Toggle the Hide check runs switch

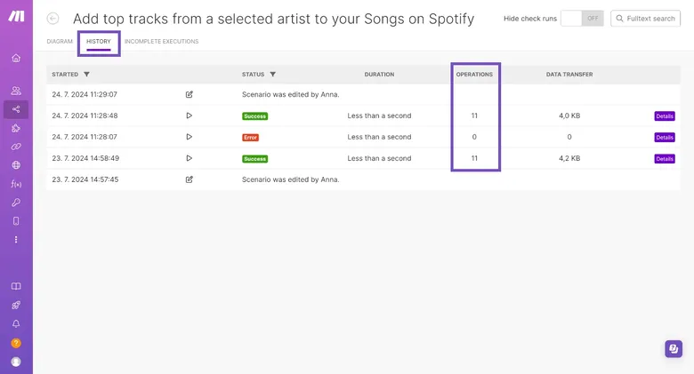(582, 19)
